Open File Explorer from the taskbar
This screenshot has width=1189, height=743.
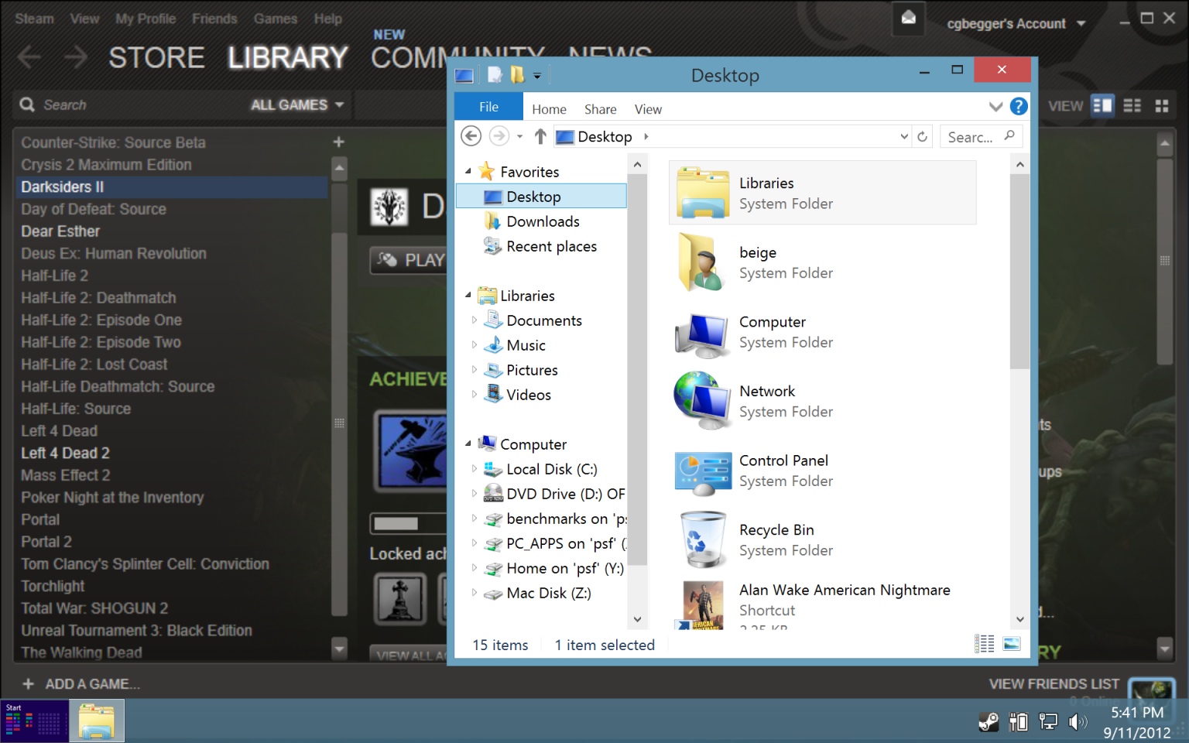click(x=96, y=721)
